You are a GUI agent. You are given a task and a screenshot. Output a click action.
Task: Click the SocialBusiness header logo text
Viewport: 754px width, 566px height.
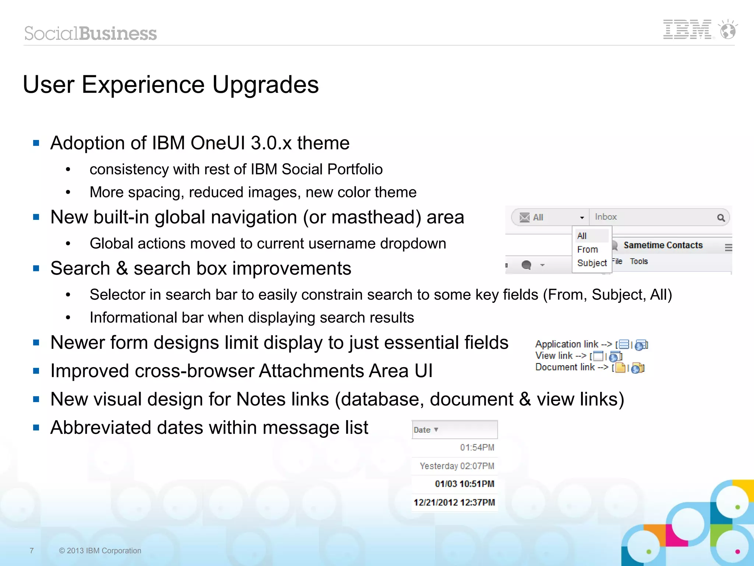91,33
